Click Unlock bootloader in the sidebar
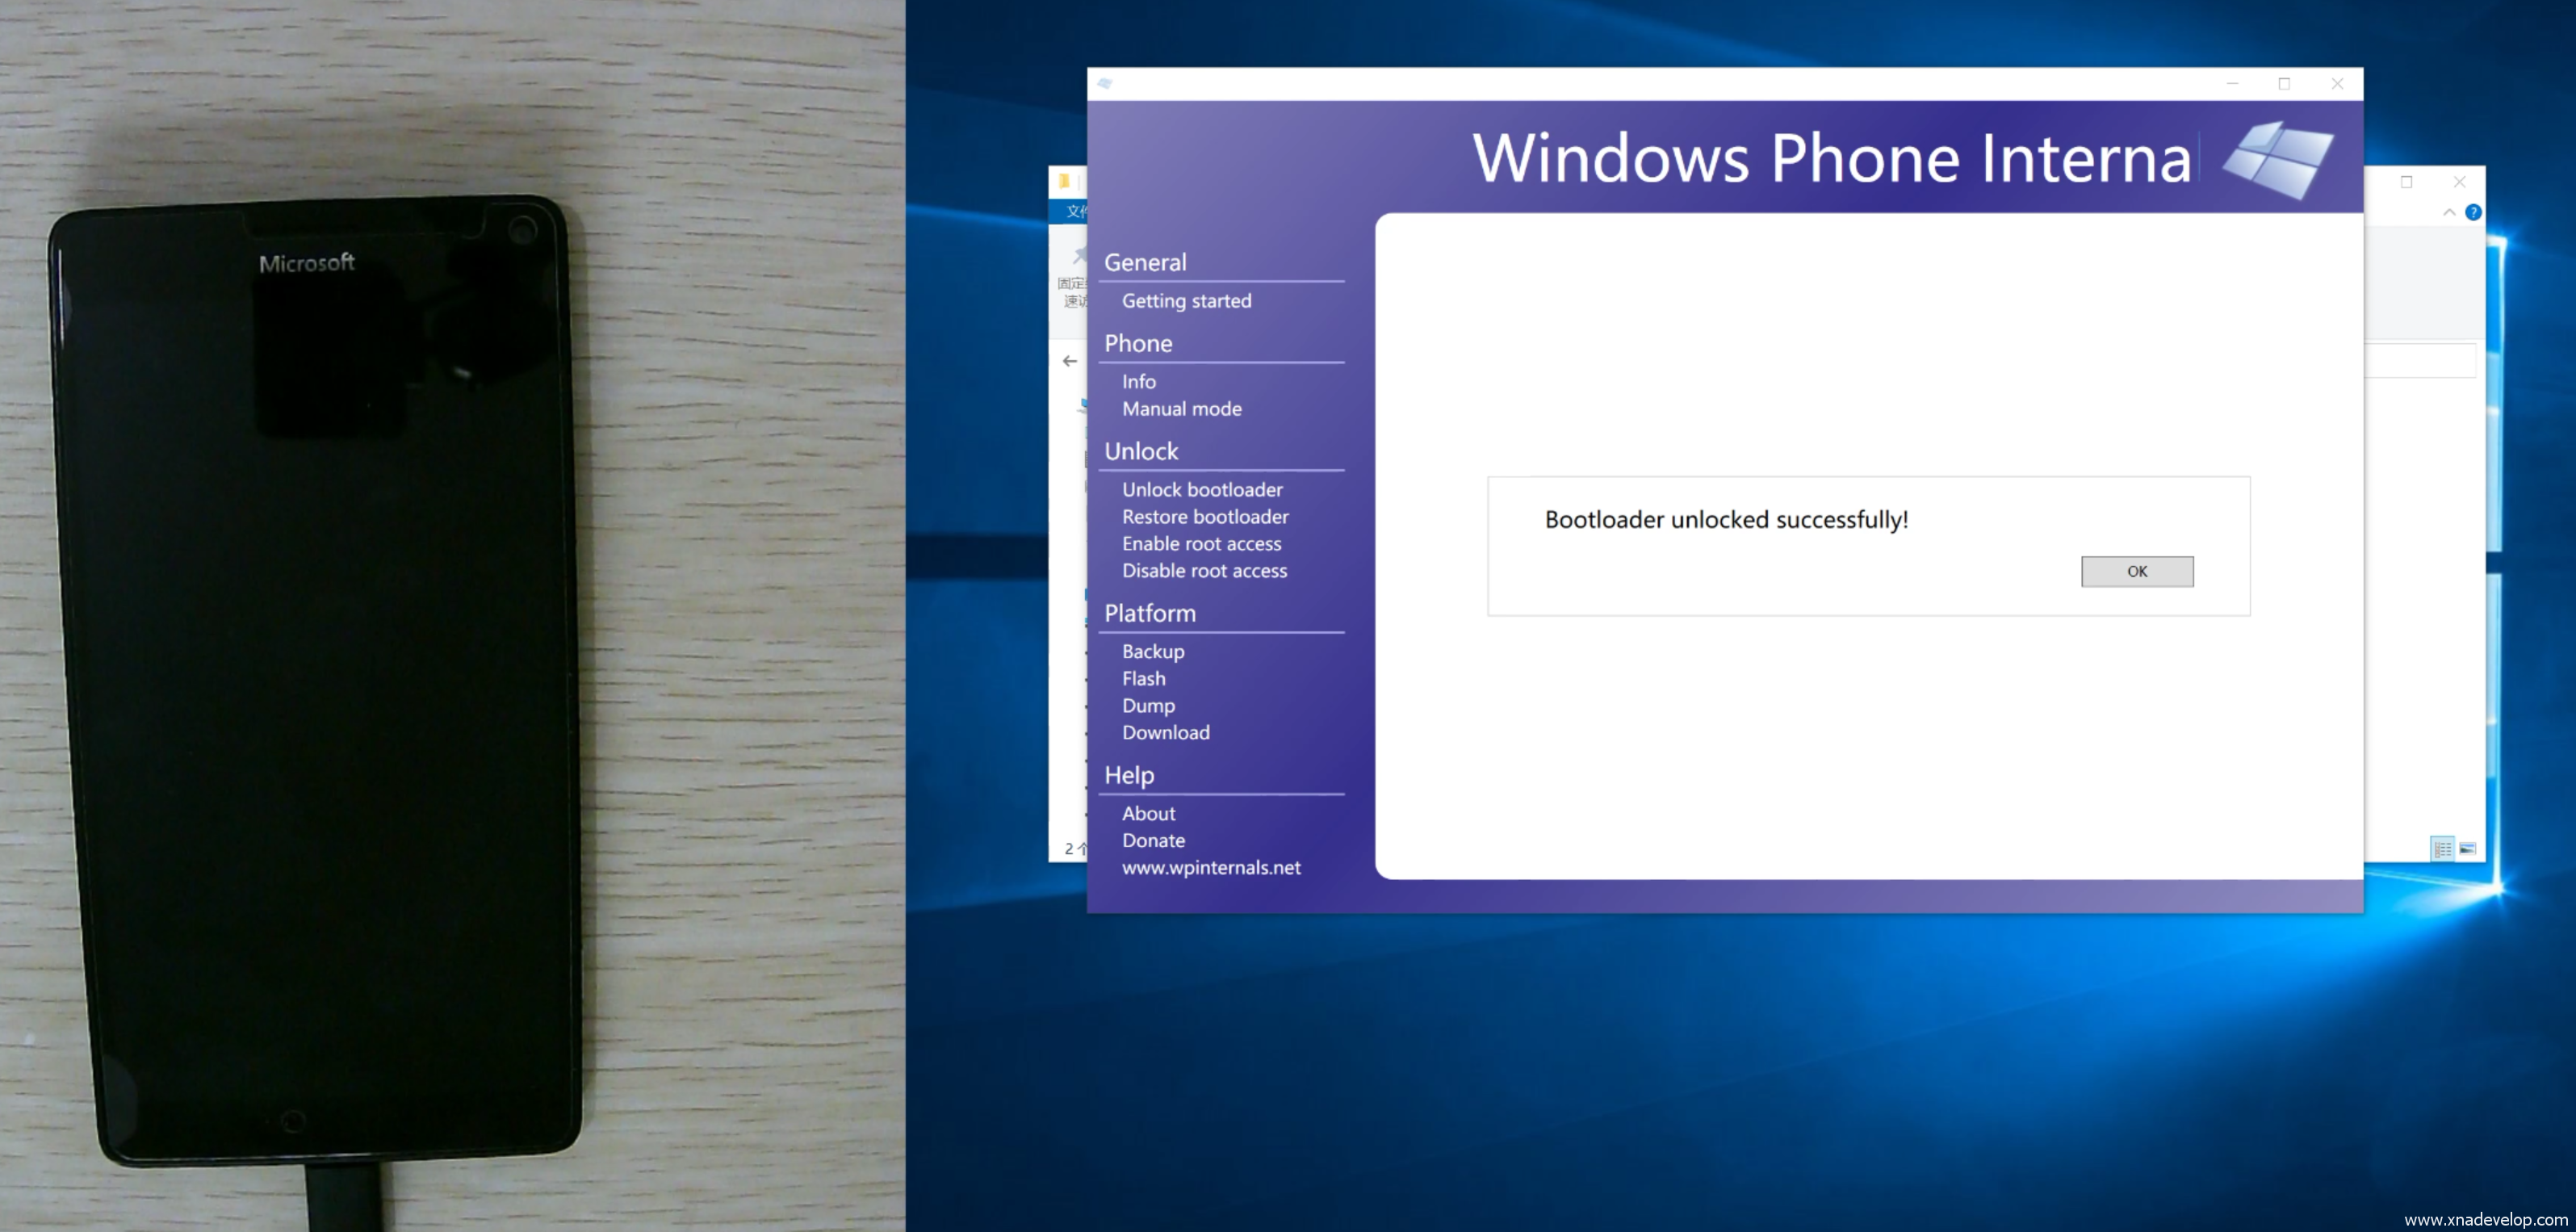This screenshot has width=2576, height=1232. 1201,490
